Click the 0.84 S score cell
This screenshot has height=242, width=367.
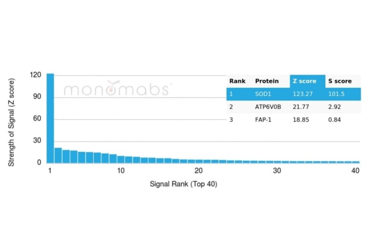(x=334, y=119)
